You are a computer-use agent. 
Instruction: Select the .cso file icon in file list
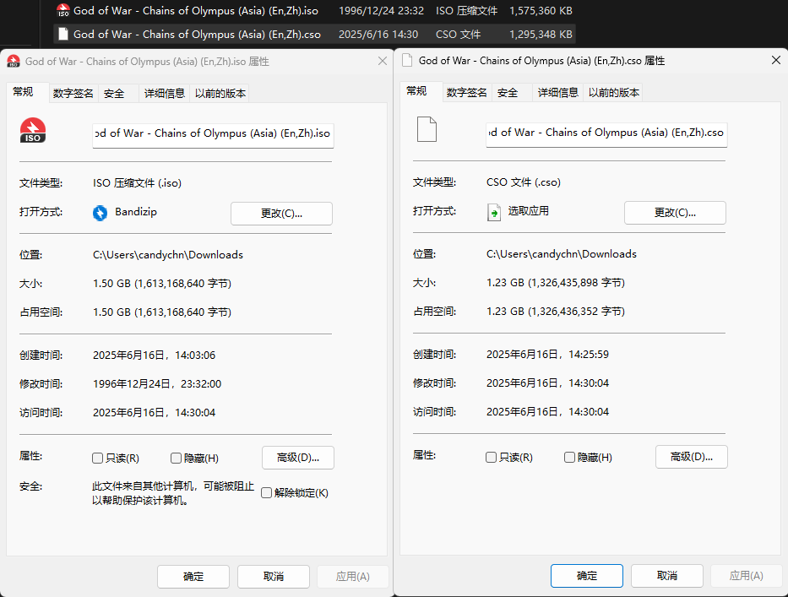tap(62, 34)
